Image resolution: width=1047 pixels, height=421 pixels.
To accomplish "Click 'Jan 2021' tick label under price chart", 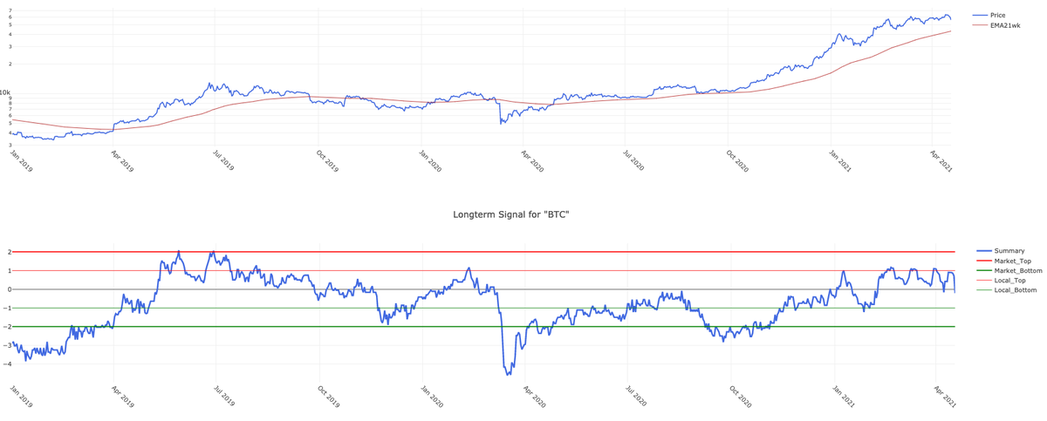I will click(x=840, y=161).
